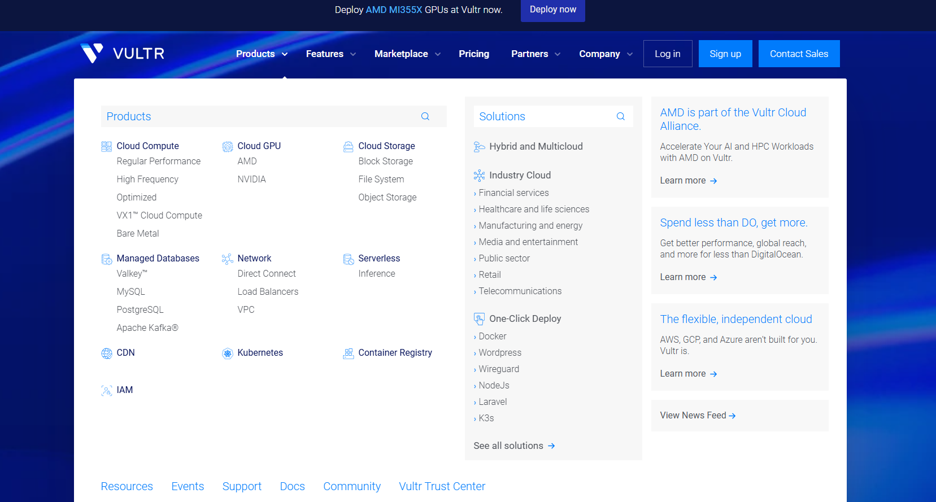Click the CDN globe icon
The width and height of the screenshot is (936, 502).
coord(106,353)
